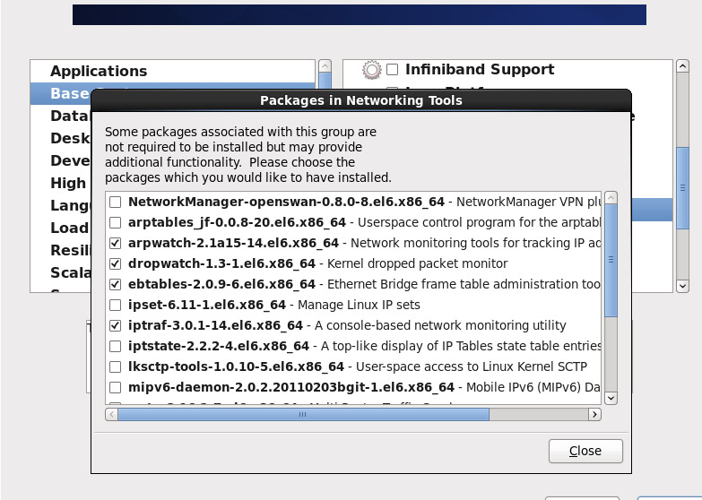
Task: Click the Infiniband Support group label
Action: 480,69
